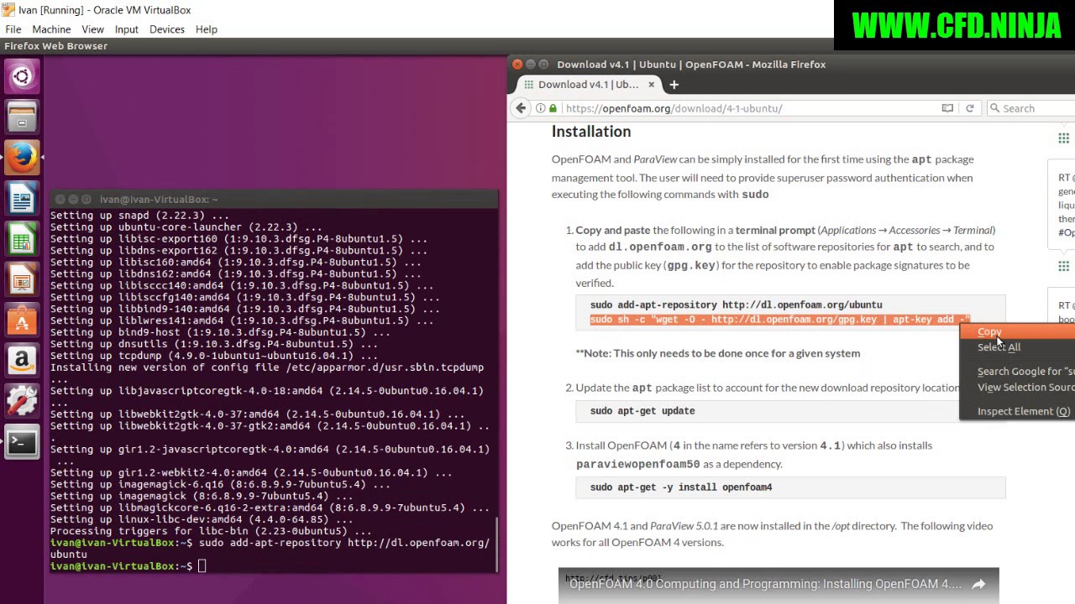Click the 'sudo apt-get -y install openfoam4' line
1075x604 pixels.
click(681, 487)
